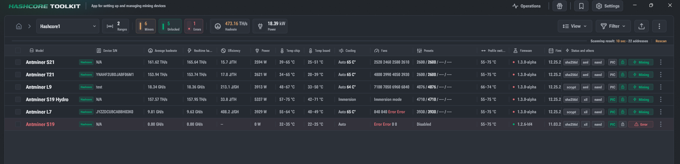Click the Hashcore badge on Antminer S19
The width and height of the screenshot is (680, 164).
coord(86,124)
